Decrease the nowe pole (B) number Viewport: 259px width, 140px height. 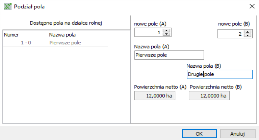pyautogui.click(x=248, y=35)
